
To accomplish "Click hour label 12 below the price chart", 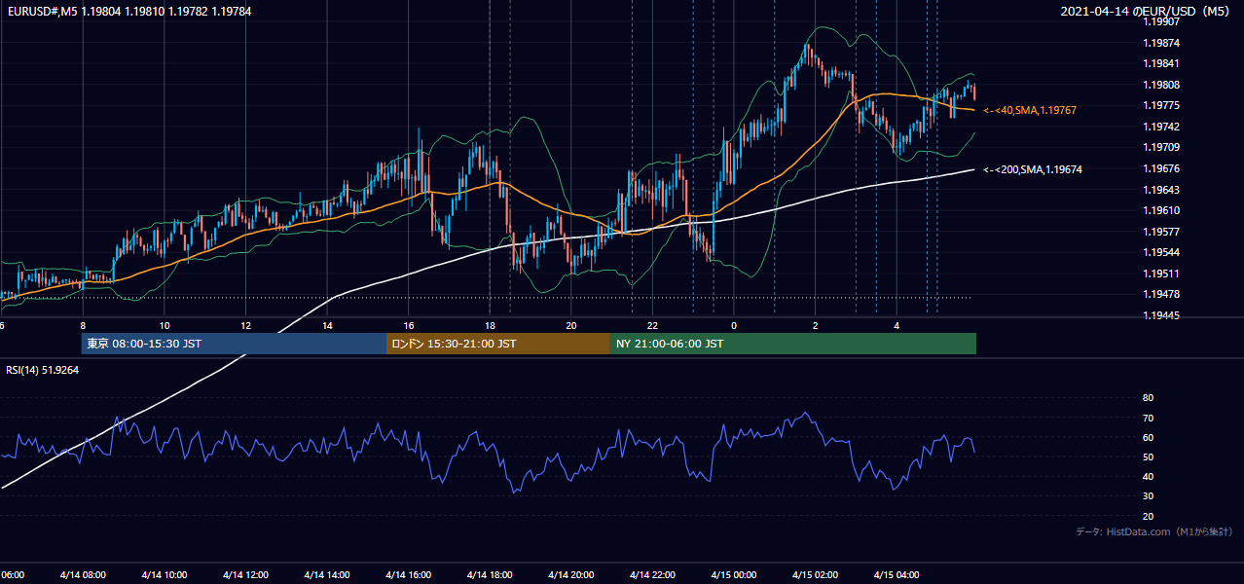I will click(x=246, y=325).
